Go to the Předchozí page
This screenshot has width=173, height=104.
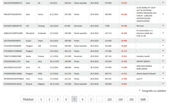coord(28,99)
